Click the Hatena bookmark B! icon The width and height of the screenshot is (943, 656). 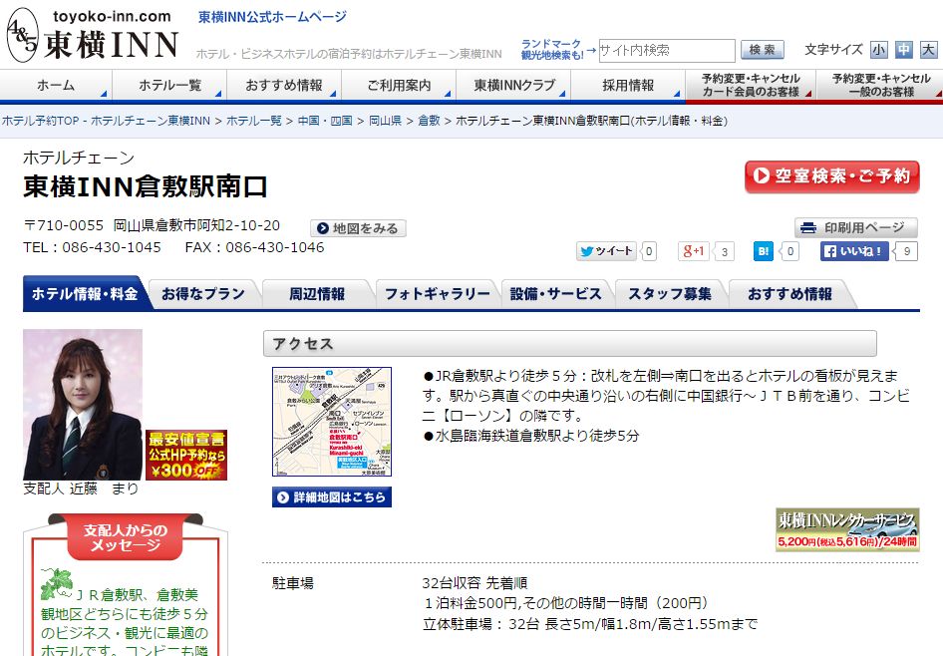(763, 251)
